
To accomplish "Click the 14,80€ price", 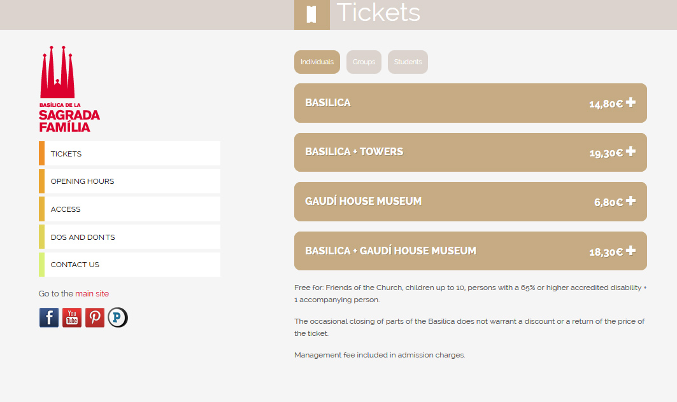I will click(x=606, y=104).
